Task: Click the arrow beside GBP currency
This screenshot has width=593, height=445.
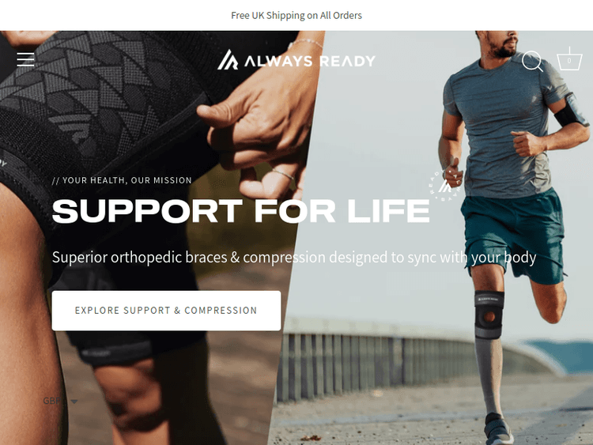Action: 74,402
